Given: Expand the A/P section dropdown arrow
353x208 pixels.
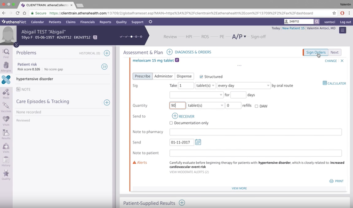Looking at the screenshot, I should pos(245,36).
